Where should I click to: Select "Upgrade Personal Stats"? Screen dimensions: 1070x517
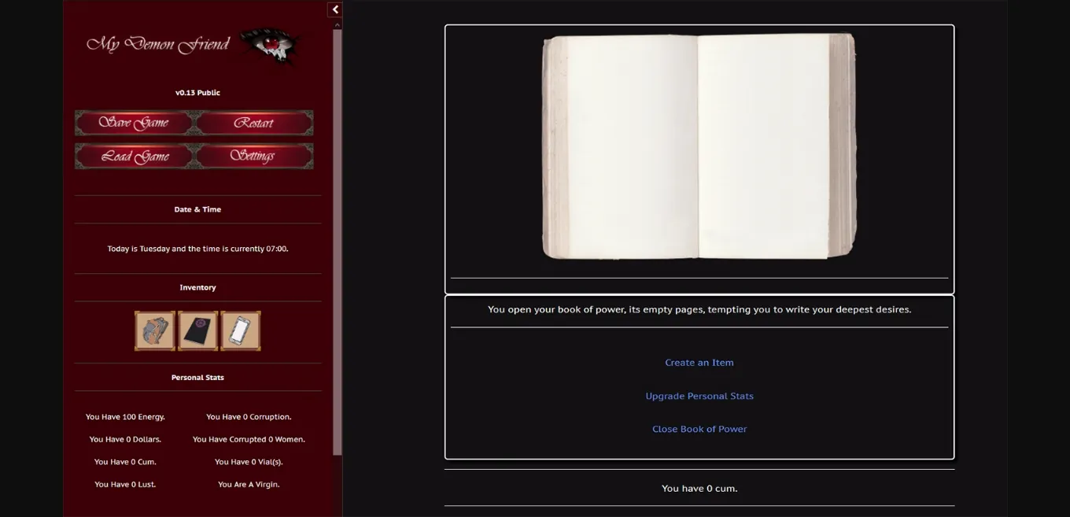(699, 396)
